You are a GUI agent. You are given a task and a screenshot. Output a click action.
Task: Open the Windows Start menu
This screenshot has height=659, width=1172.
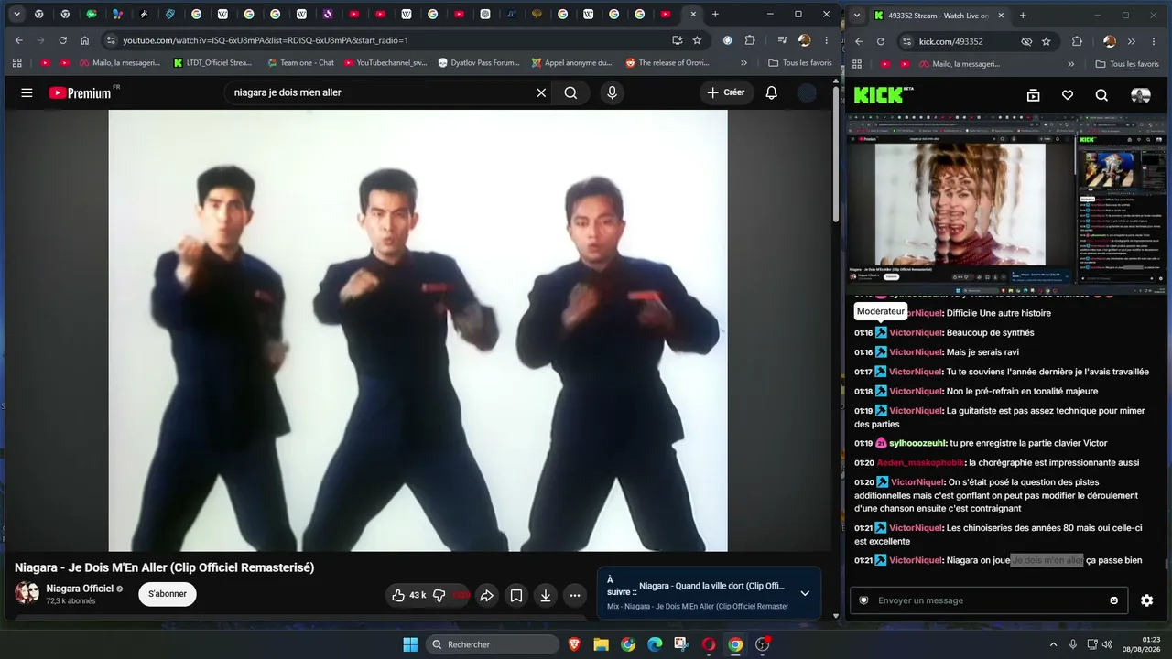pyautogui.click(x=409, y=644)
